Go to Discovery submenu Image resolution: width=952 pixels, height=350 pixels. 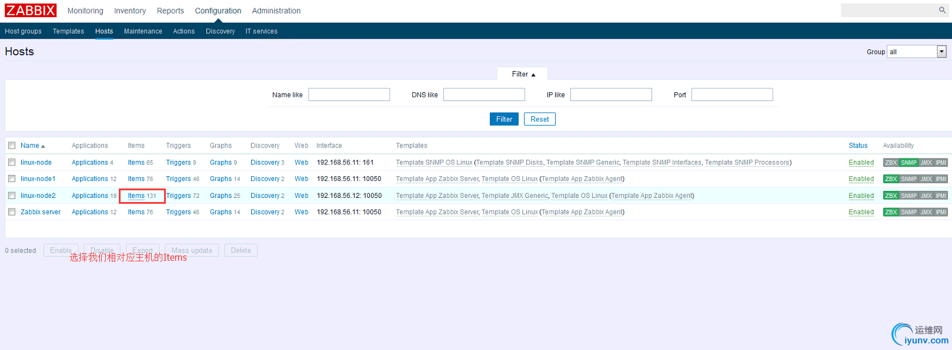221,31
